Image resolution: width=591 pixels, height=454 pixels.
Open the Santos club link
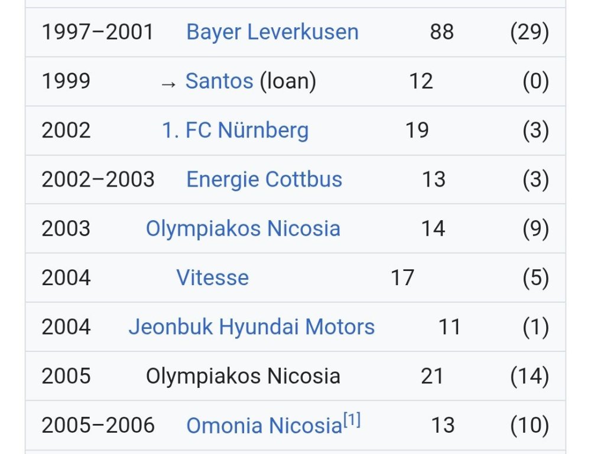(x=219, y=81)
